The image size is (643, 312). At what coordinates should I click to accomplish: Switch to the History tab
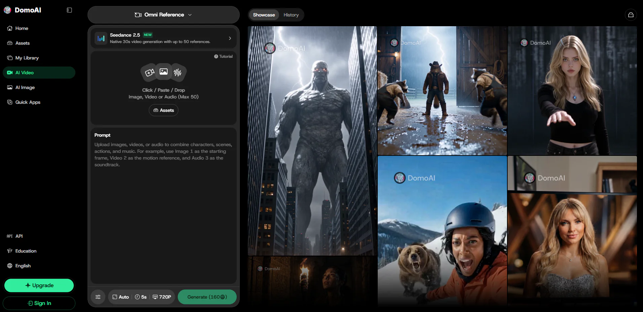coord(291,15)
